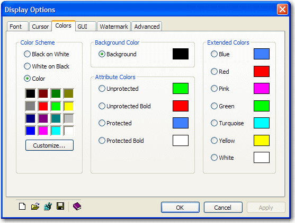Pick the yellow swatch in palette grid
The width and height of the screenshot is (295, 223).
click(68, 106)
